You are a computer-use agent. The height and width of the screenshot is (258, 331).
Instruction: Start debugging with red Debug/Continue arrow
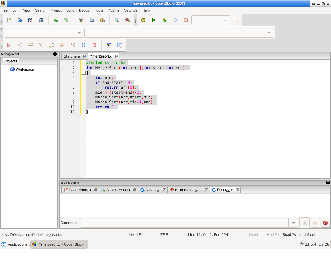tap(9, 45)
